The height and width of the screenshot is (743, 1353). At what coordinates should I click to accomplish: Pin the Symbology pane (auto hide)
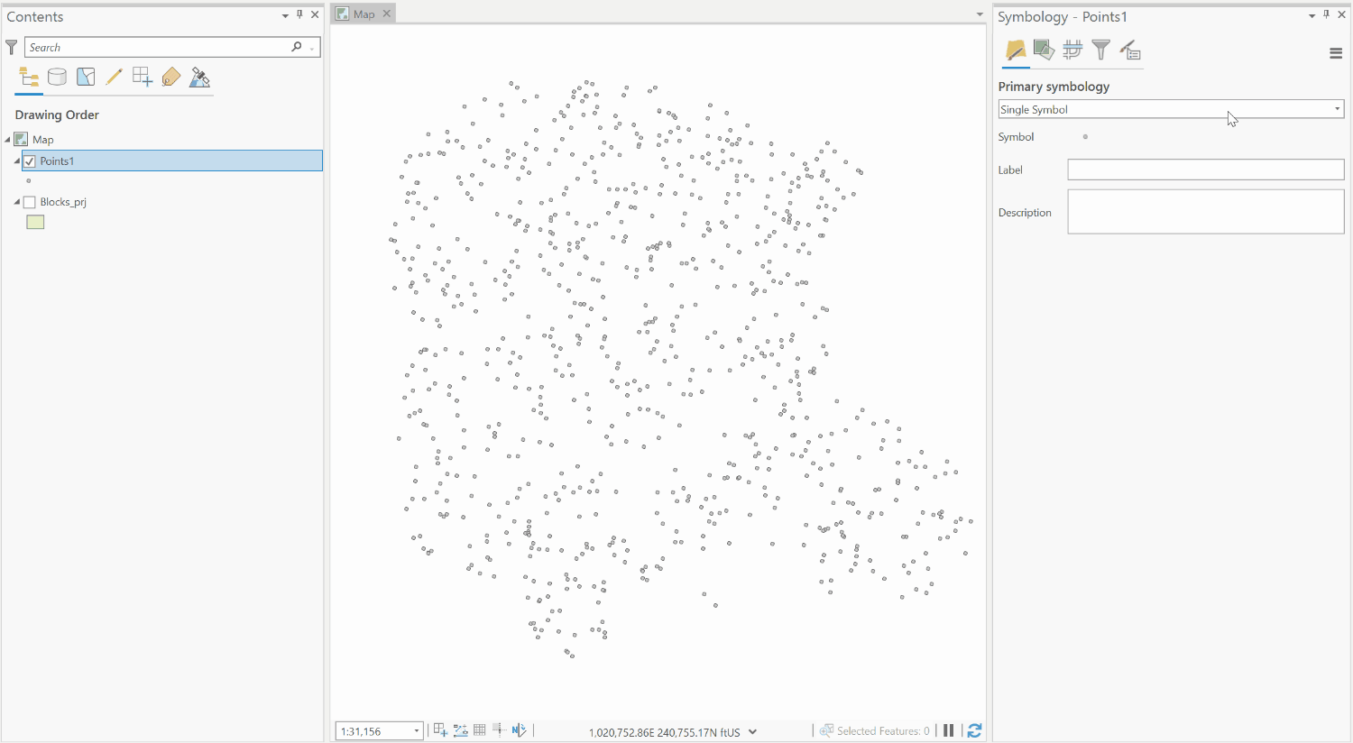[1326, 14]
